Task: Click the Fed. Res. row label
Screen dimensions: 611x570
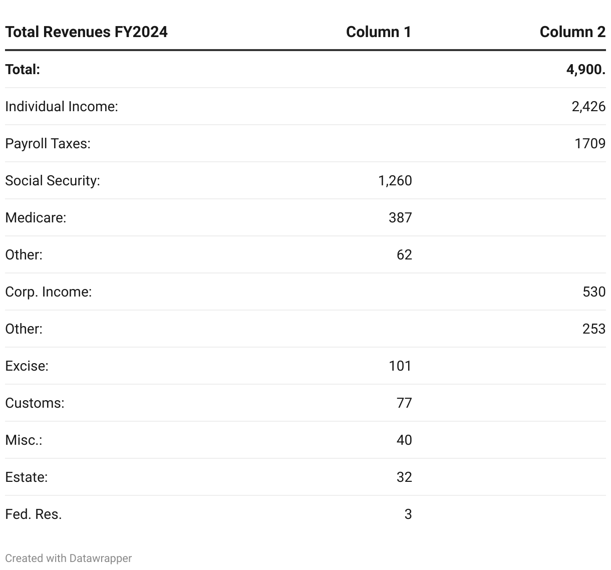Action: [34, 514]
